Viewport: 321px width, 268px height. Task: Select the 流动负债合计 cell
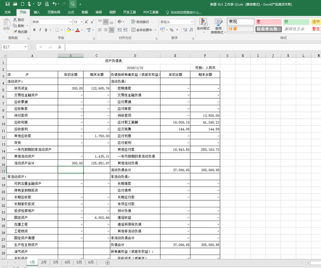click(135, 170)
